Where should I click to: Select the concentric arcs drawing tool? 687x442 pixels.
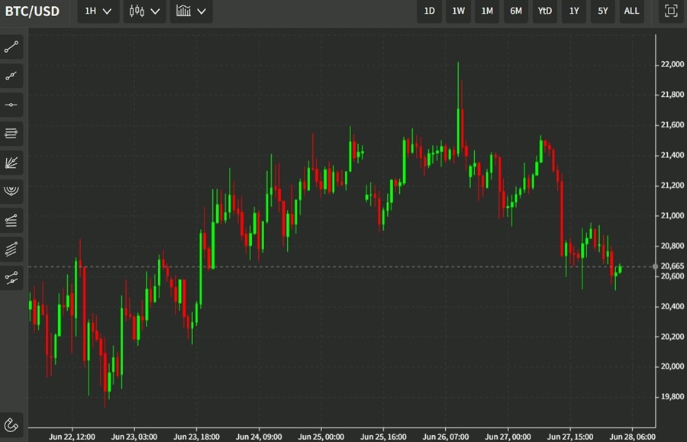coord(11,190)
